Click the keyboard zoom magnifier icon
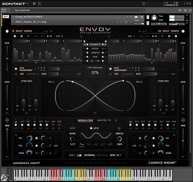The width and height of the screenshot is (193, 182). click(x=4, y=177)
